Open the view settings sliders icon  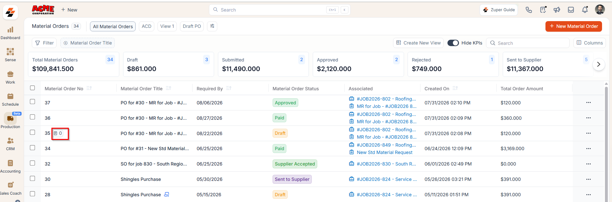pos(212,26)
